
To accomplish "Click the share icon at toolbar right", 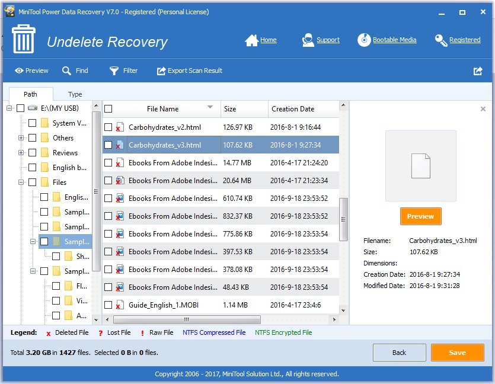I will (x=478, y=71).
